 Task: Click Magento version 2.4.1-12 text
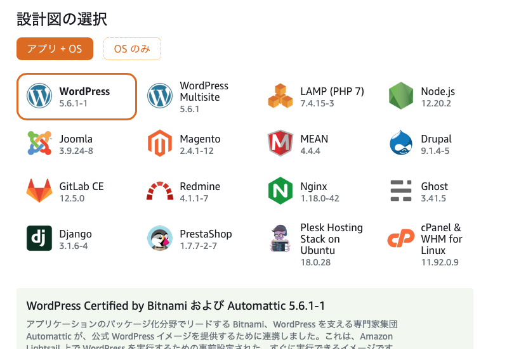197,151
